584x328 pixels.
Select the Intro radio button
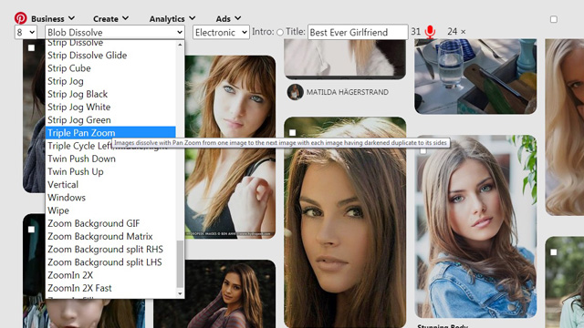[x=280, y=33]
